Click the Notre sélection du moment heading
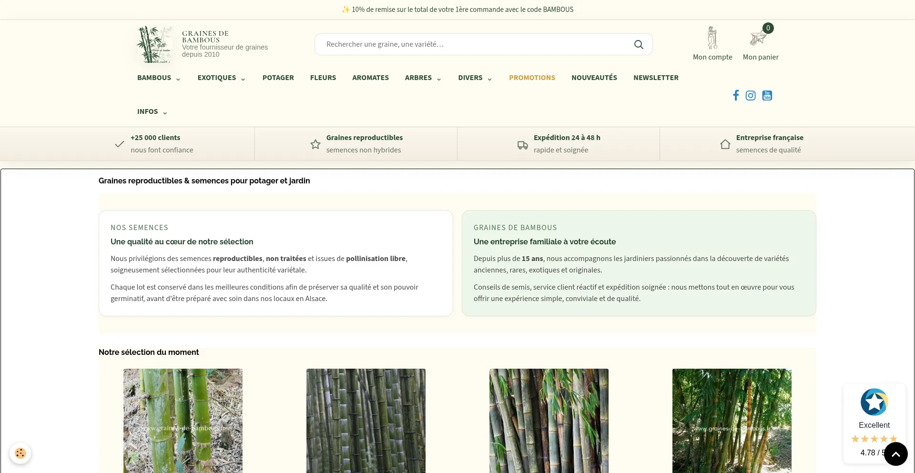This screenshot has width=915, height=473. click(x=149, y=352)
